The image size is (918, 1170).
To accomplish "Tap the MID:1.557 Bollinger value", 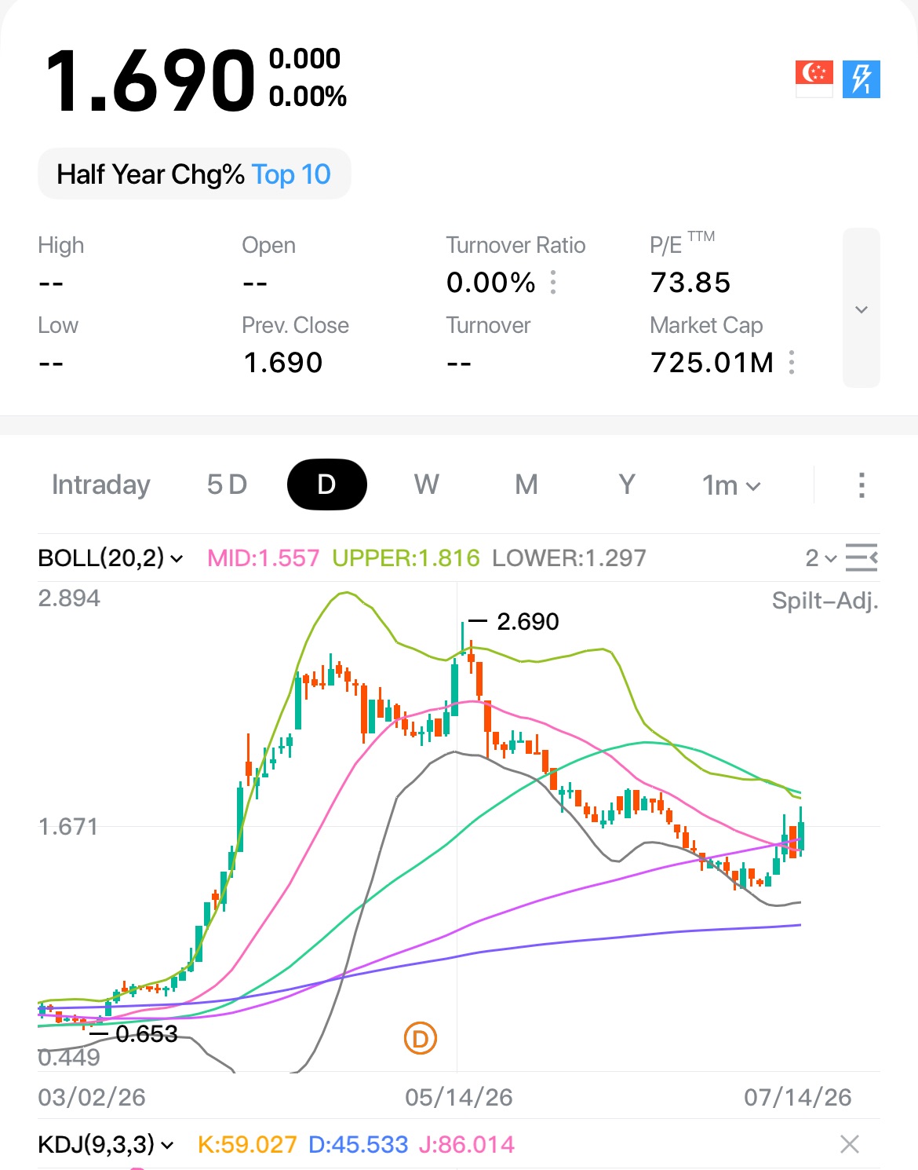I will point(264,558).
